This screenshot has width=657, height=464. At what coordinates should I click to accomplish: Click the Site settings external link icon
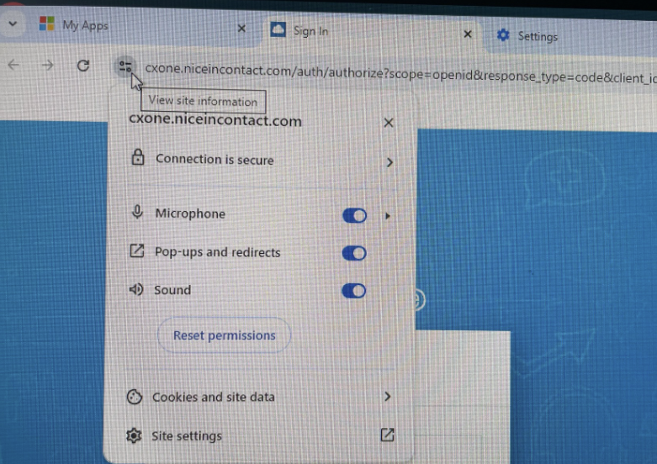(387, 435)
